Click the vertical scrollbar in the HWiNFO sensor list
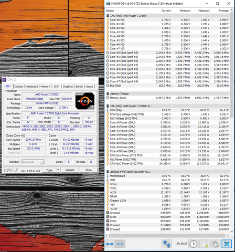This screenshot has height=252, width=235. pyautogui.click(x=232, y=65)
